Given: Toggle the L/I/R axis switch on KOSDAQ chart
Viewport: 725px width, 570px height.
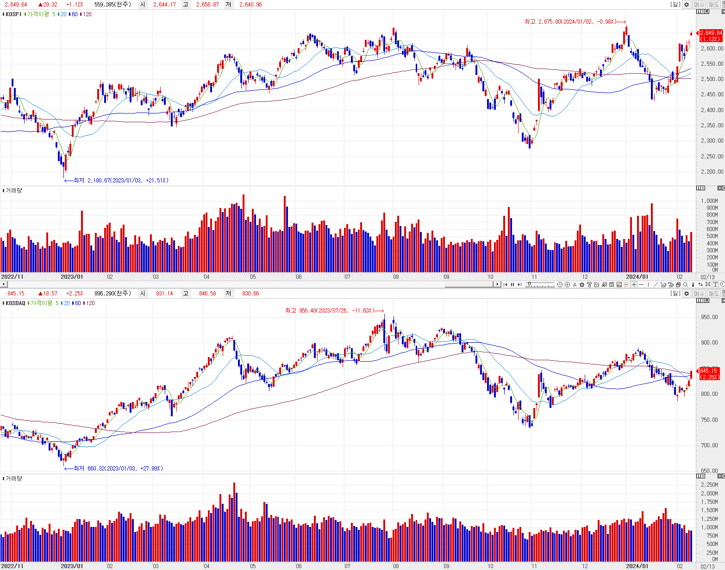Looking at the screenshot, I should pyautogui.click(x=703, y=301).
